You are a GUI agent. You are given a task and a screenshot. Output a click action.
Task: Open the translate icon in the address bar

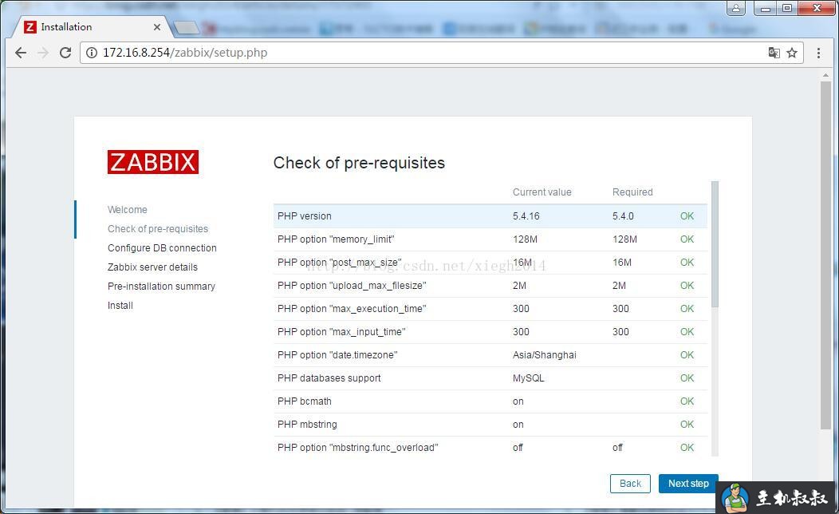point(774,52)
